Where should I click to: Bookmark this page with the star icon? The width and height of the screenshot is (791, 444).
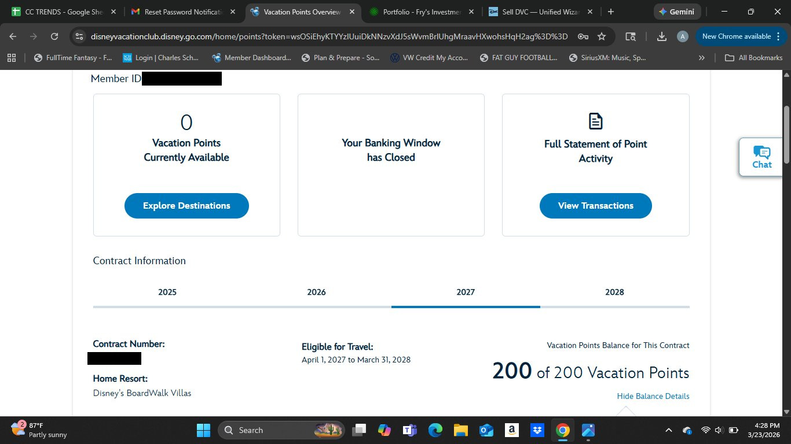pyautogui.click(x=602, y=36)
